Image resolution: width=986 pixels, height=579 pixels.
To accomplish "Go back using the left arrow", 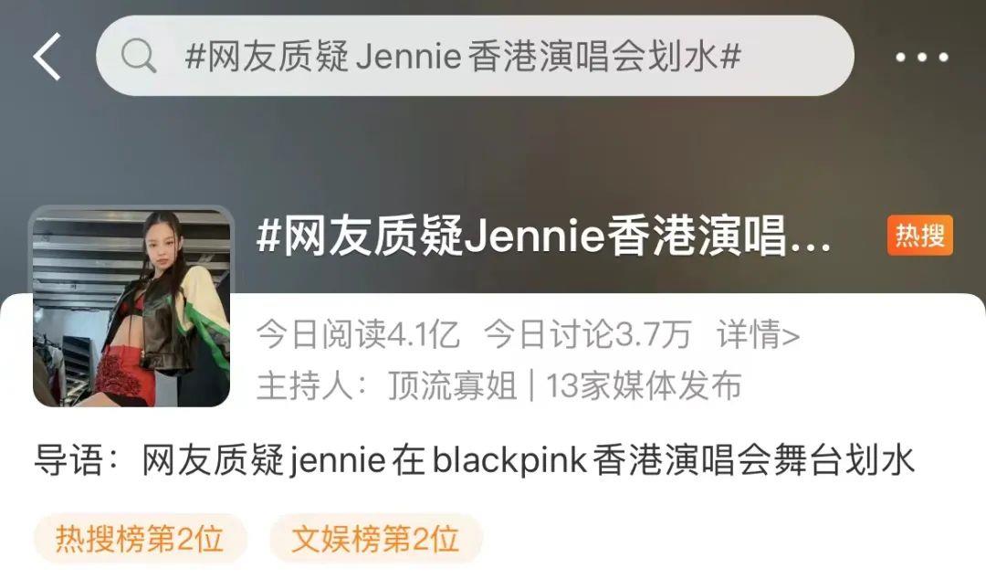I will click(x=47, y=57).
